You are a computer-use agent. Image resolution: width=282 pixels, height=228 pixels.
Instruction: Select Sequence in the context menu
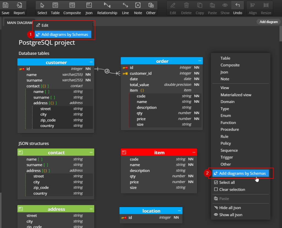[x=229, y=150]
